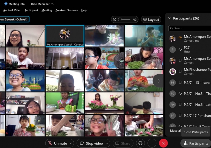Open more options ellipsis button
The image size is (211, 148).
152,143
